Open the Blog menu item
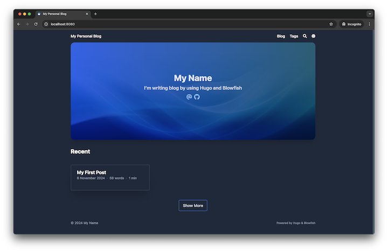Viewport: 388px width, 252px height. [x=281, y=36]
